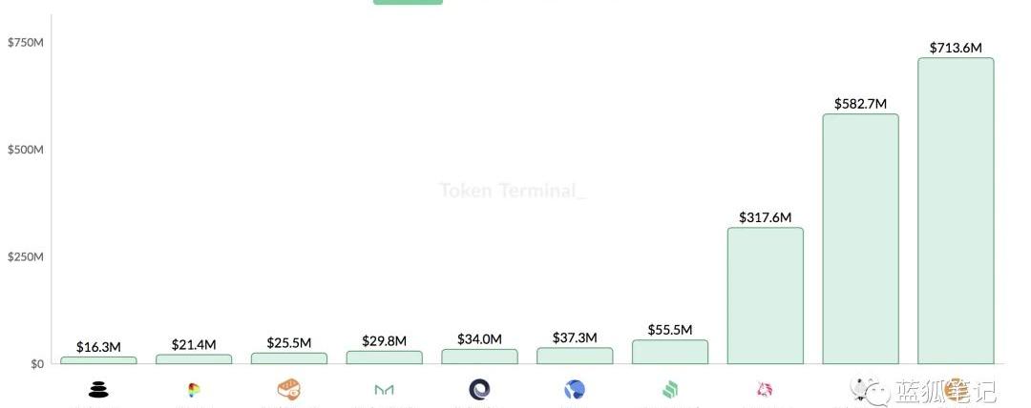
Task: Click the SushiSwap sushi icon
Action: (x=288, y=390)
